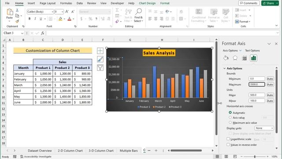Close the Format Axis pane
The height and width of the screenshot is (159, 282).
(x=276, y=44)
